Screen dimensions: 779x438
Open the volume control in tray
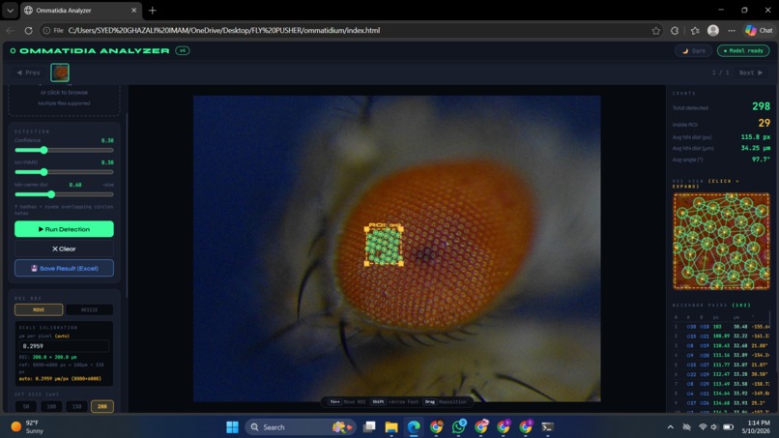[x=714, y=427]
